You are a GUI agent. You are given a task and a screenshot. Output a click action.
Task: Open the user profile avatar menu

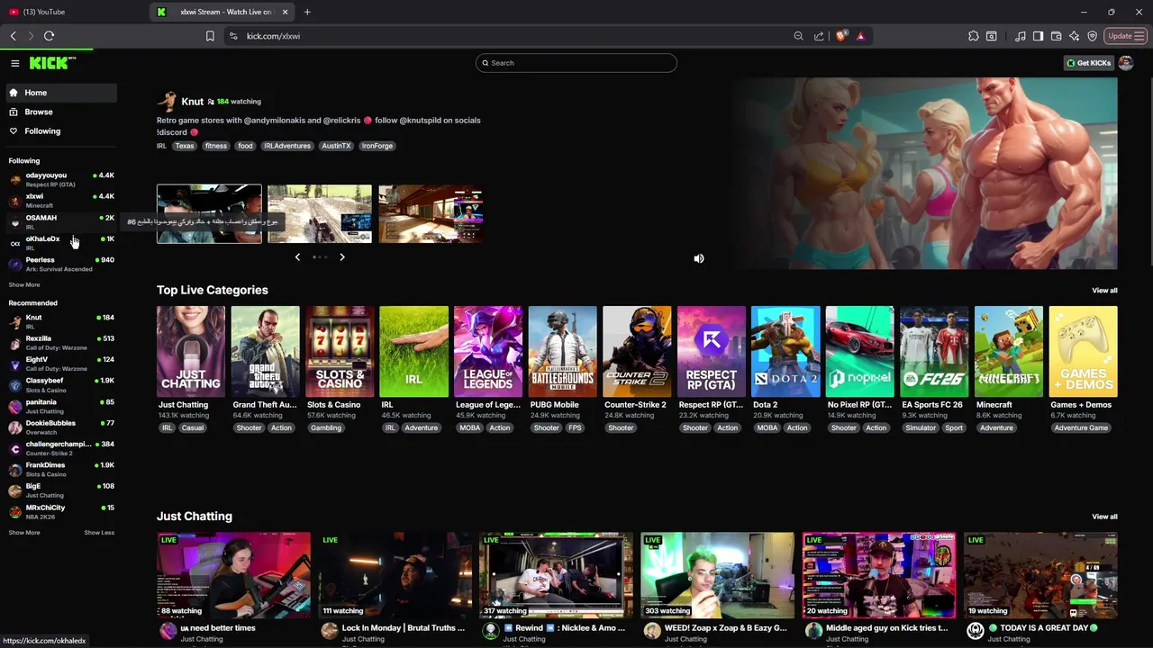(1125, 63)
